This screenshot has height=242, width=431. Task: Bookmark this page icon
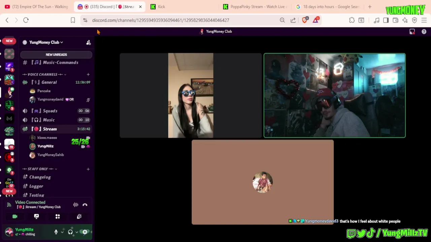tap(73, 20)
